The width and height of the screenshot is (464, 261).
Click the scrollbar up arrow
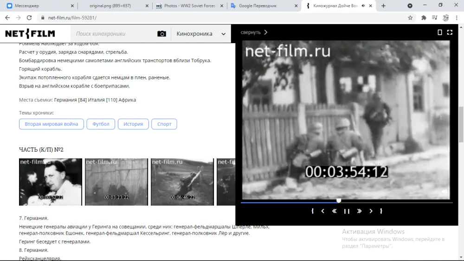pyautogui.click(x=461, y=27)
